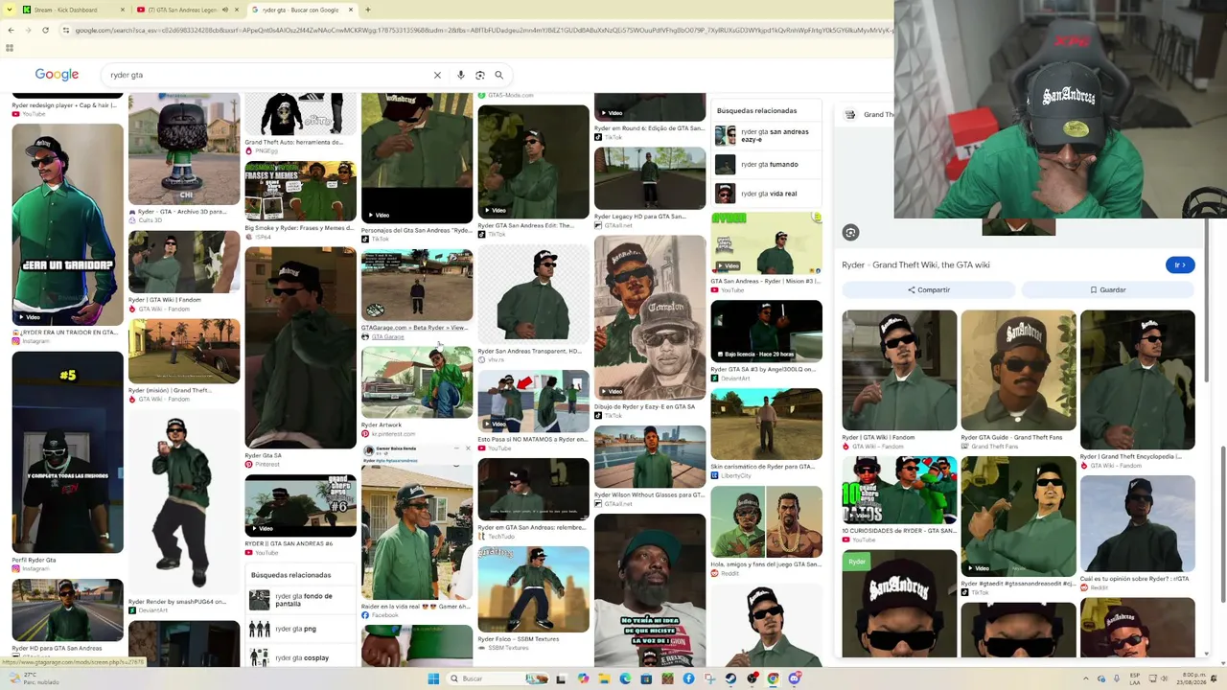
Task: Open related search 'ryder gta png'
Action: (x=300, y=629)
